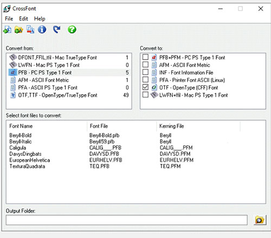
Task: Click the icon beside OTF,TTF source row
Action: click(13, 95)
